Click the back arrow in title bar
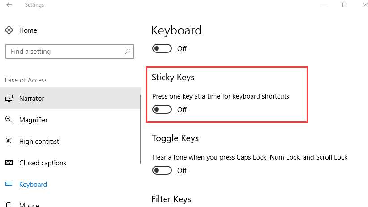This screenshot has width=368, height=207. (9, 5)
